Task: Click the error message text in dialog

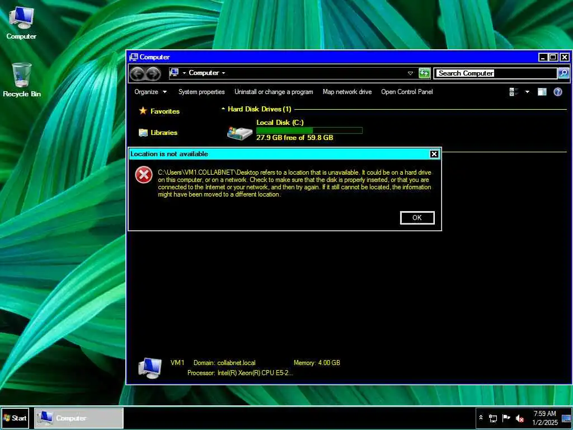Action: (x=294, y=184)
